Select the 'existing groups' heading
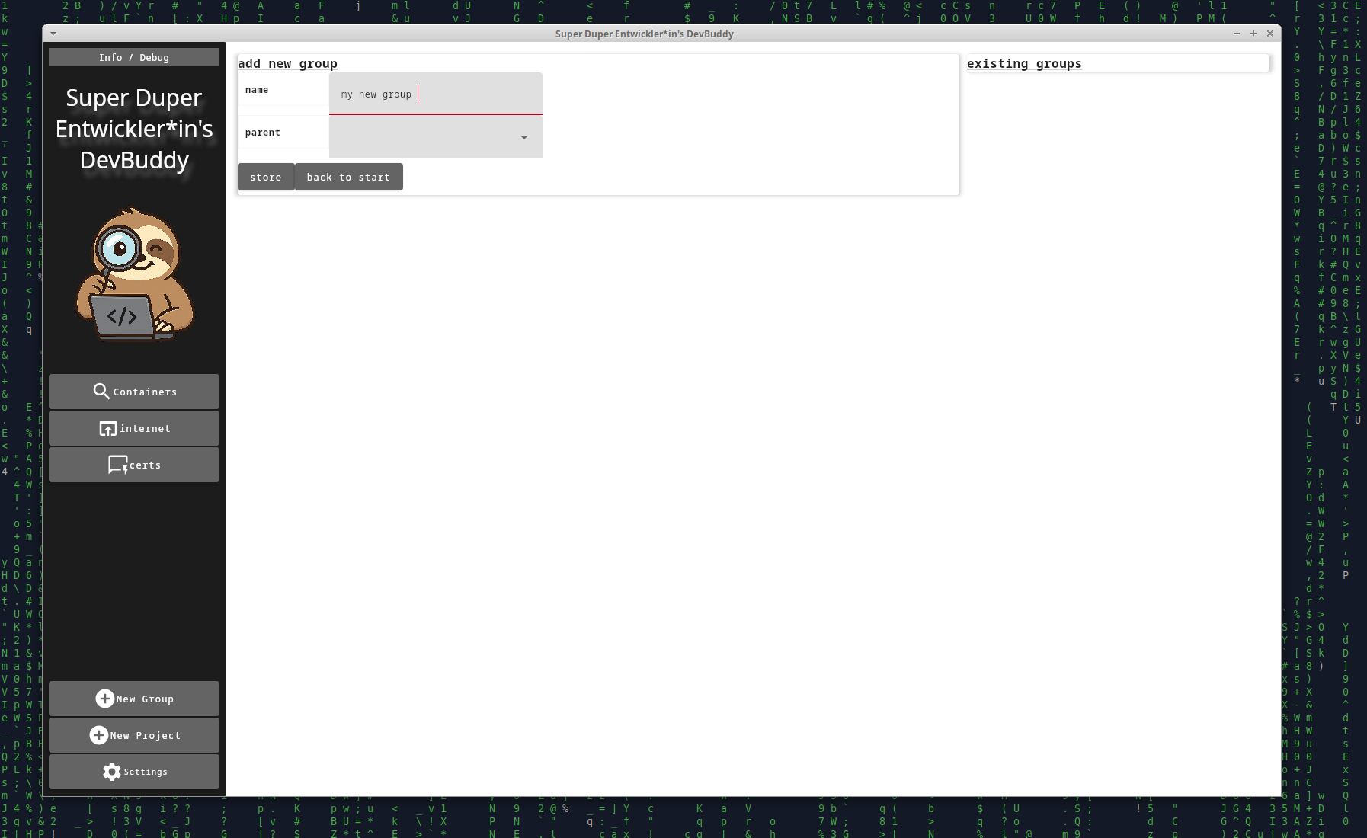 1024,64
